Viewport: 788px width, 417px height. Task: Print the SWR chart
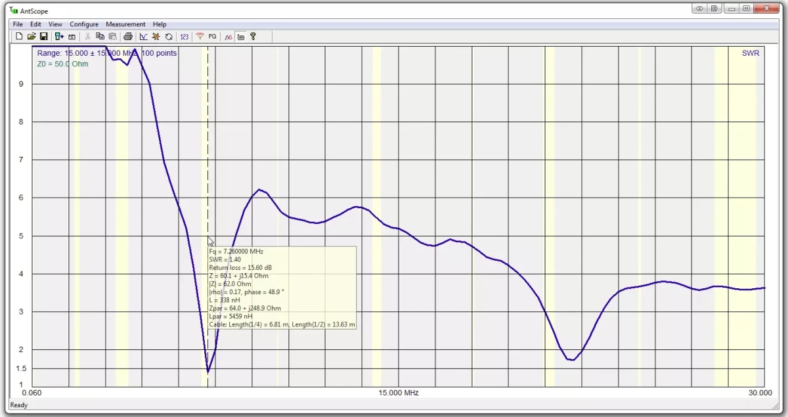pos(127,36)
